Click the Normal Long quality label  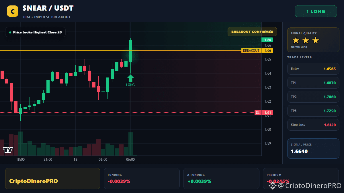299,47
